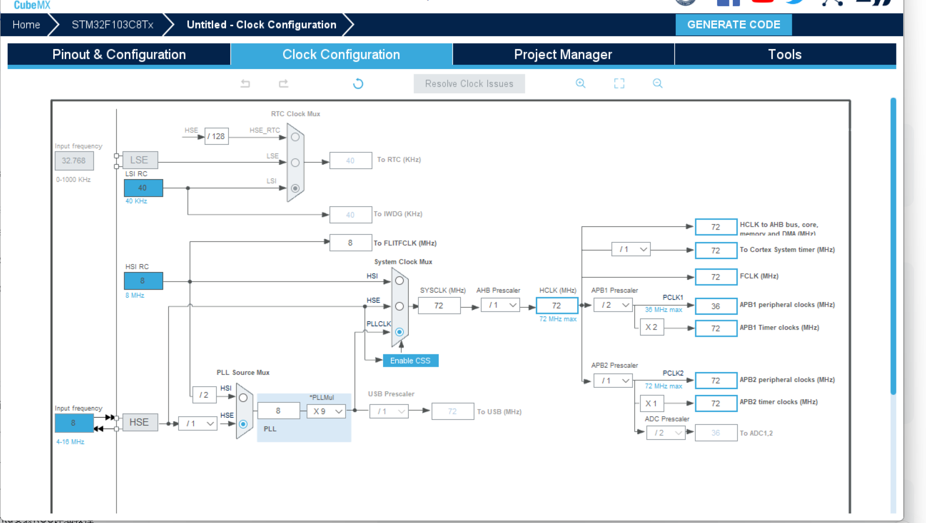The width and height of the screenshot is (926, 523).
Task: Click the PLL /2 HSI divider box
Action: coord(204,395)
